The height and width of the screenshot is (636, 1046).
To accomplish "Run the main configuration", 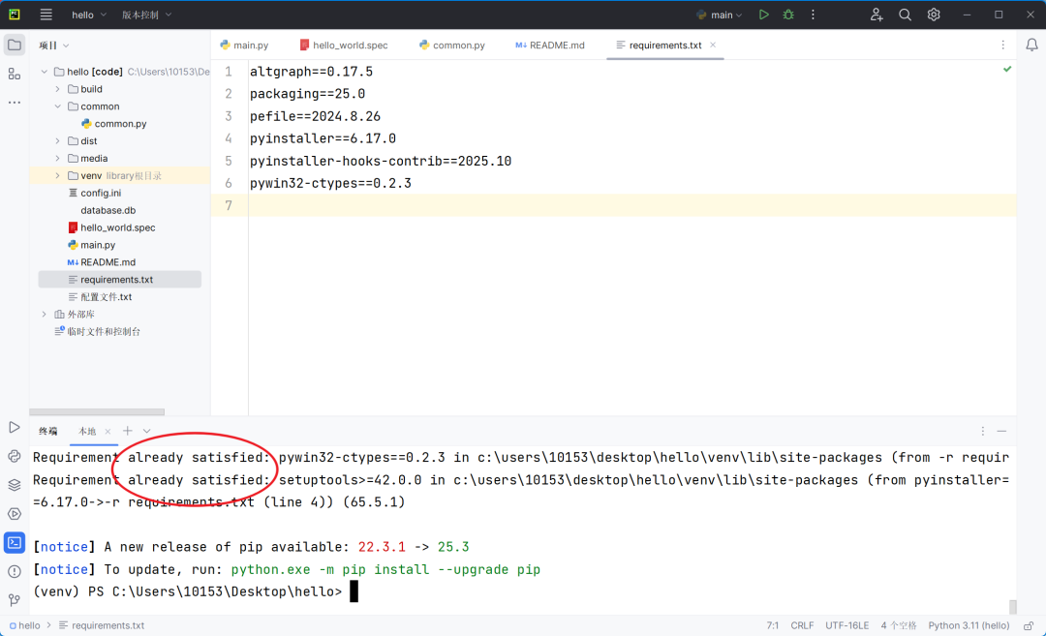I will (764, 14).
